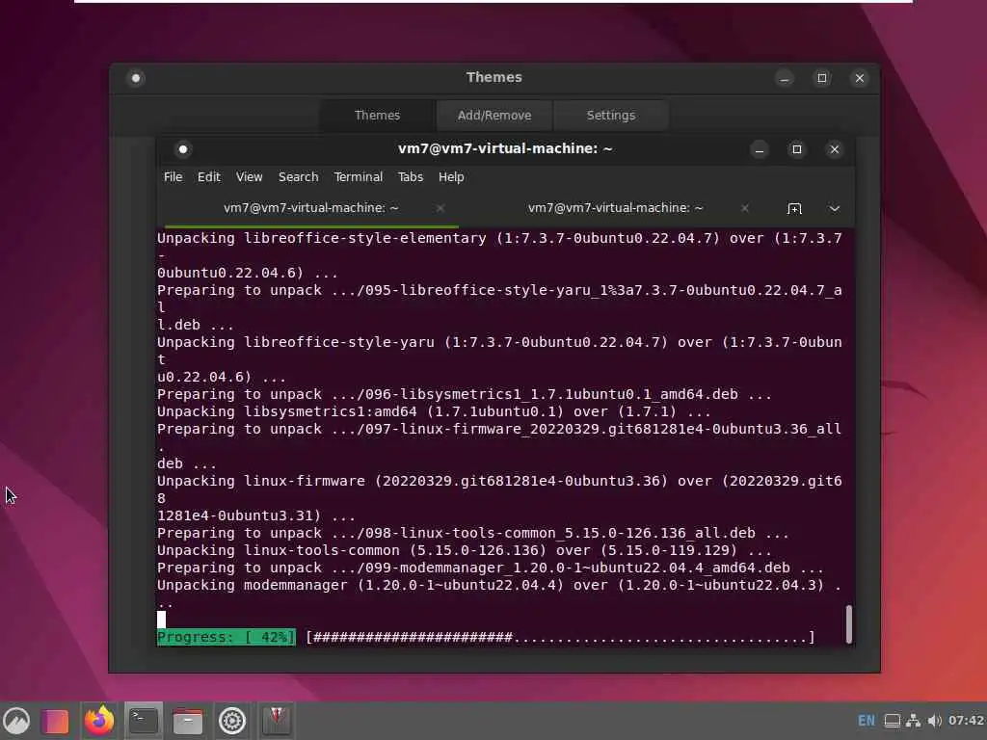Open a new terminal tab with plus icon
This screenshot has width=987, height=740.
point(794,208)
